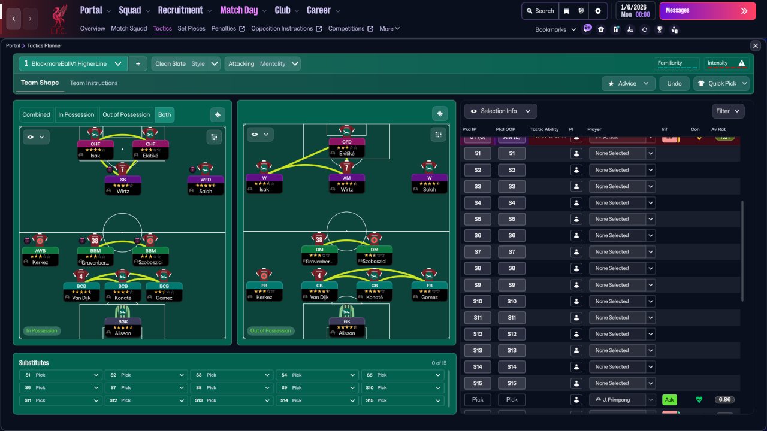The image size is (767, 431).
Task: Click the Search button
Action: pos(539,11)
